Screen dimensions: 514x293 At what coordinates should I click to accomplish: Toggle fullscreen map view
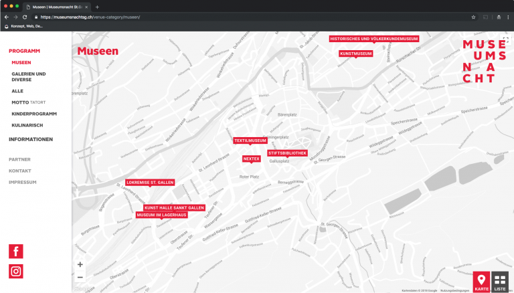tap(506, 40)
